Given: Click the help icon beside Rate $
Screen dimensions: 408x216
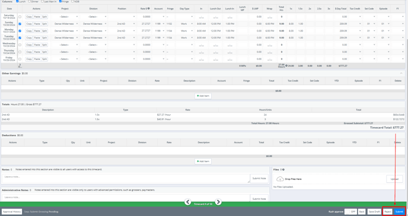Looking at the screenshot, I should click(148, 8).
